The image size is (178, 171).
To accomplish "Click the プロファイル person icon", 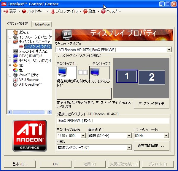I will coord(53,11).
